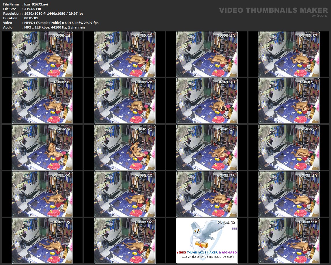Pick the frame stamped 00:01:54
331x265 pixels.
pyautogui.click(x=289, y=101)
